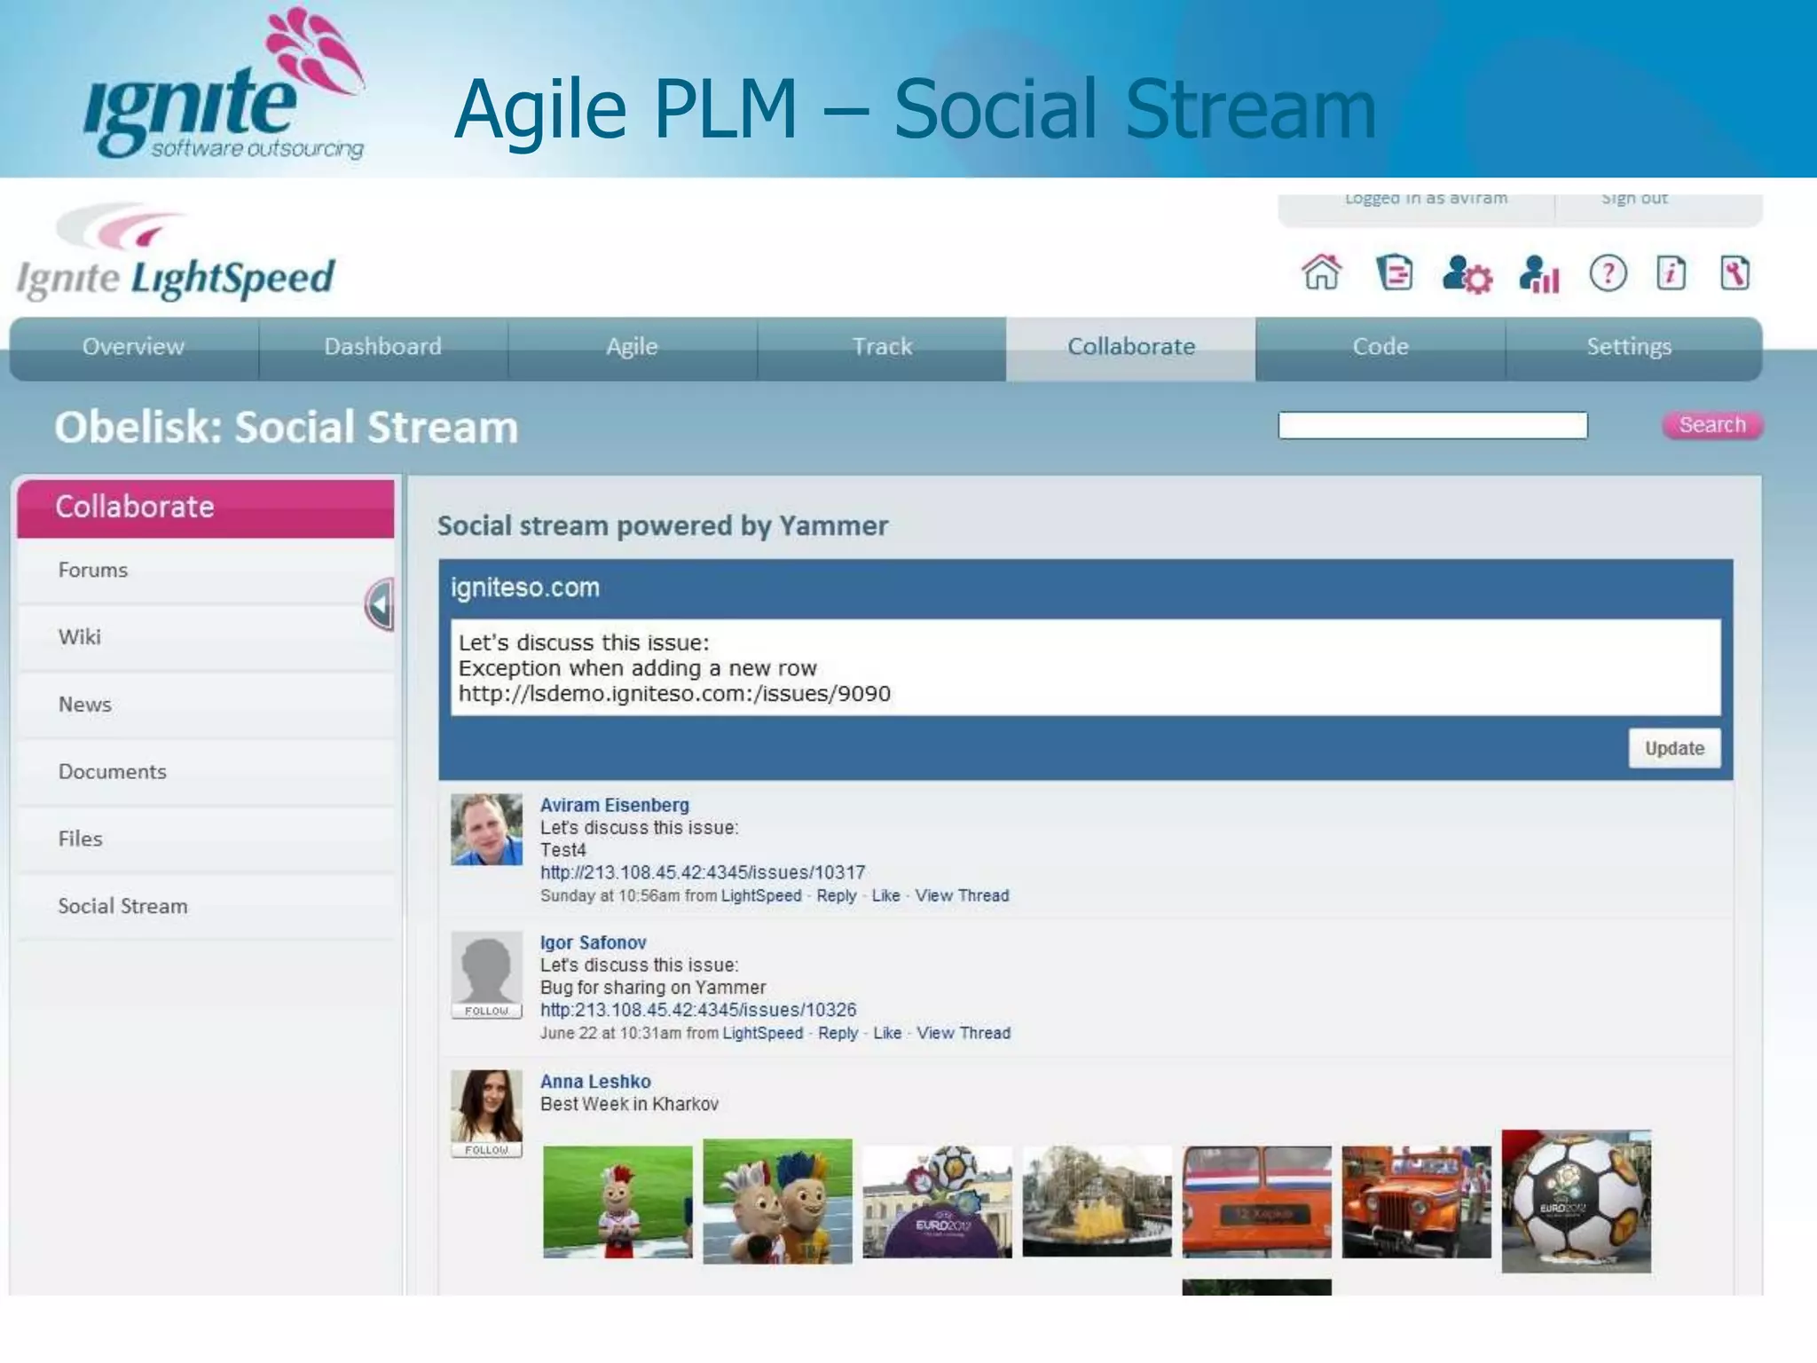Like Igor Safonov's post

click(887, 1033)
